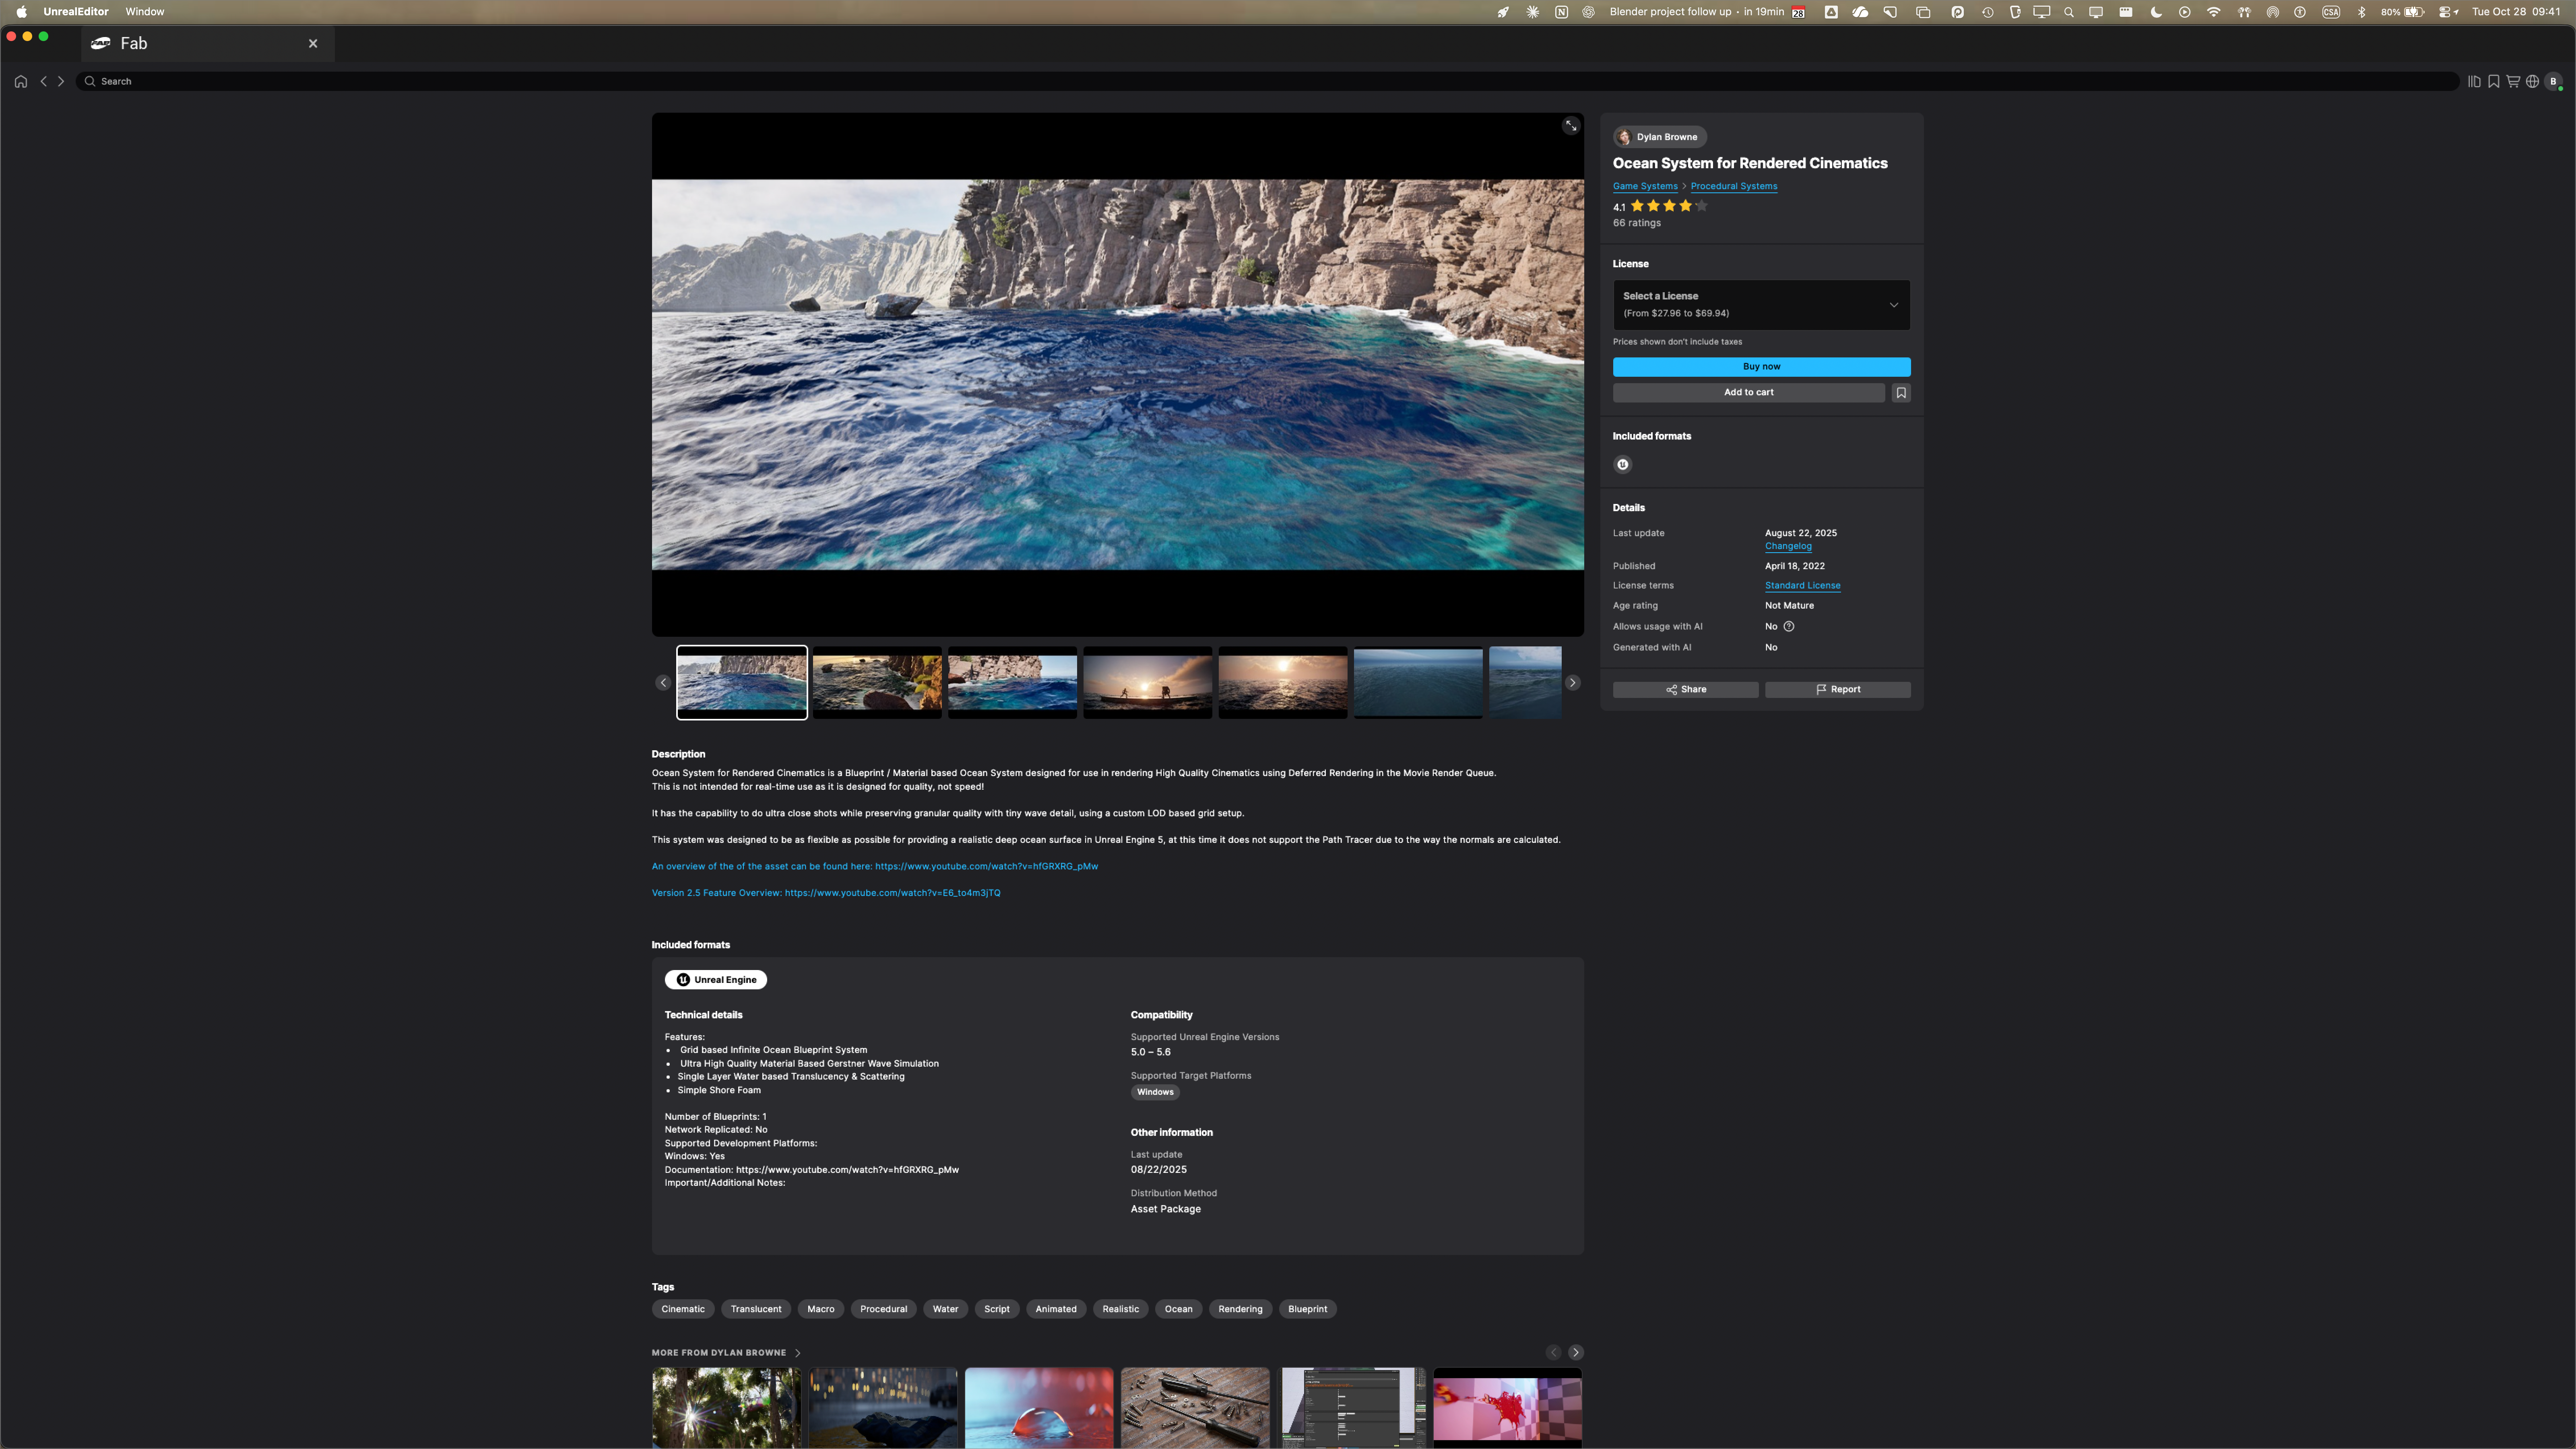Save listing with bookmark beside Add to cart

coord(1901,393)
